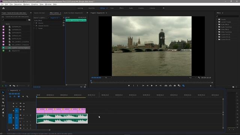This screenshot has width=240, height=135.
Task: Expand Video Effects folder
Action: click(x=217, y=29)
